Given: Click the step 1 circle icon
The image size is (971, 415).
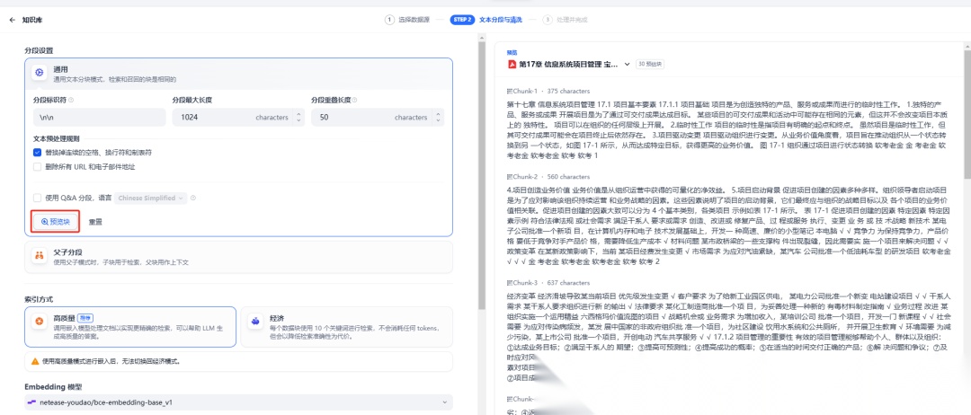Looking at the screenshot, I should coord(389,20).
